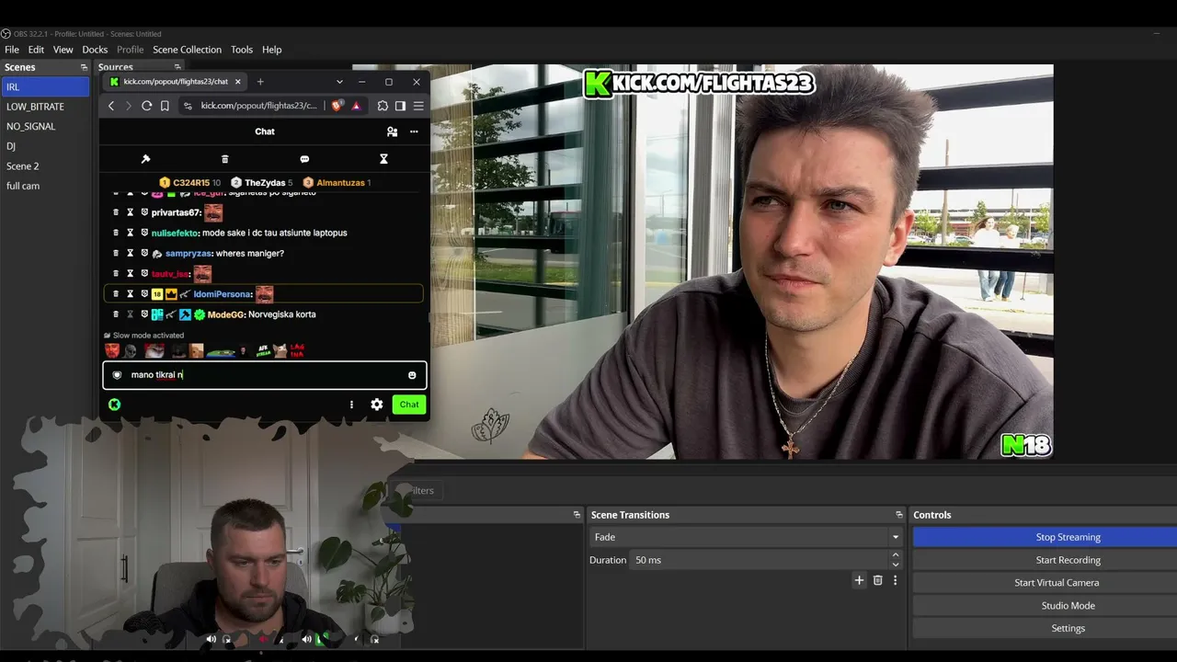The height and width of the screenshot is (662, 1177).
Task: Click the ban shield next to IdomiPersona
Action: point(144,294)
